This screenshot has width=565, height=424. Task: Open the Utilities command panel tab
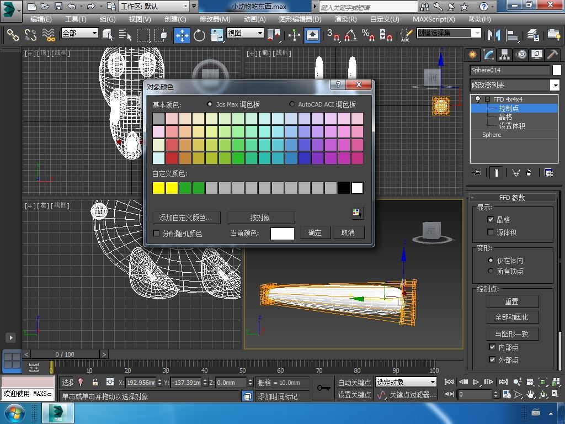click(552, 55)
